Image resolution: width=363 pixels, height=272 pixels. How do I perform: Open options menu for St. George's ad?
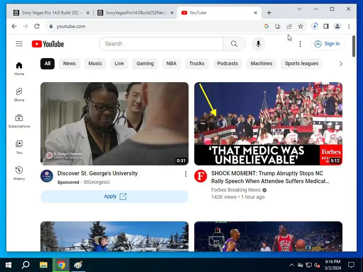pos(185,174)
